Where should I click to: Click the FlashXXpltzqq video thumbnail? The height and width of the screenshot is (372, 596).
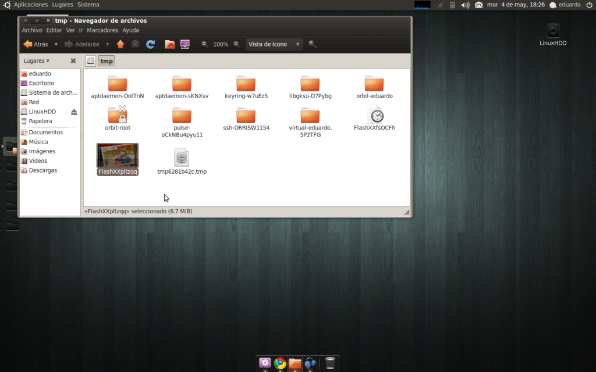[118, 155]
